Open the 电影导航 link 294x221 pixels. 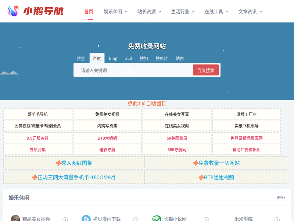107,150
